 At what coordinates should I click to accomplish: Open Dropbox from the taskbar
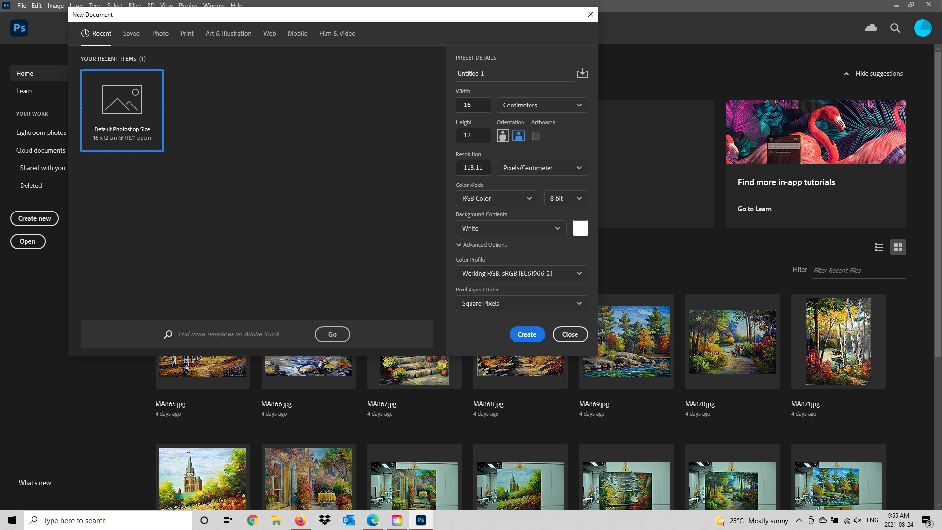(x=324, y=520)
